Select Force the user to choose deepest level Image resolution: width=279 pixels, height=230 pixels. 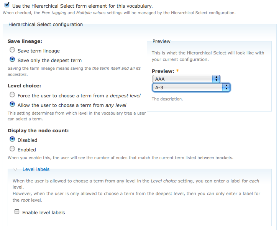pyautogui.click(x=12, y=95)
